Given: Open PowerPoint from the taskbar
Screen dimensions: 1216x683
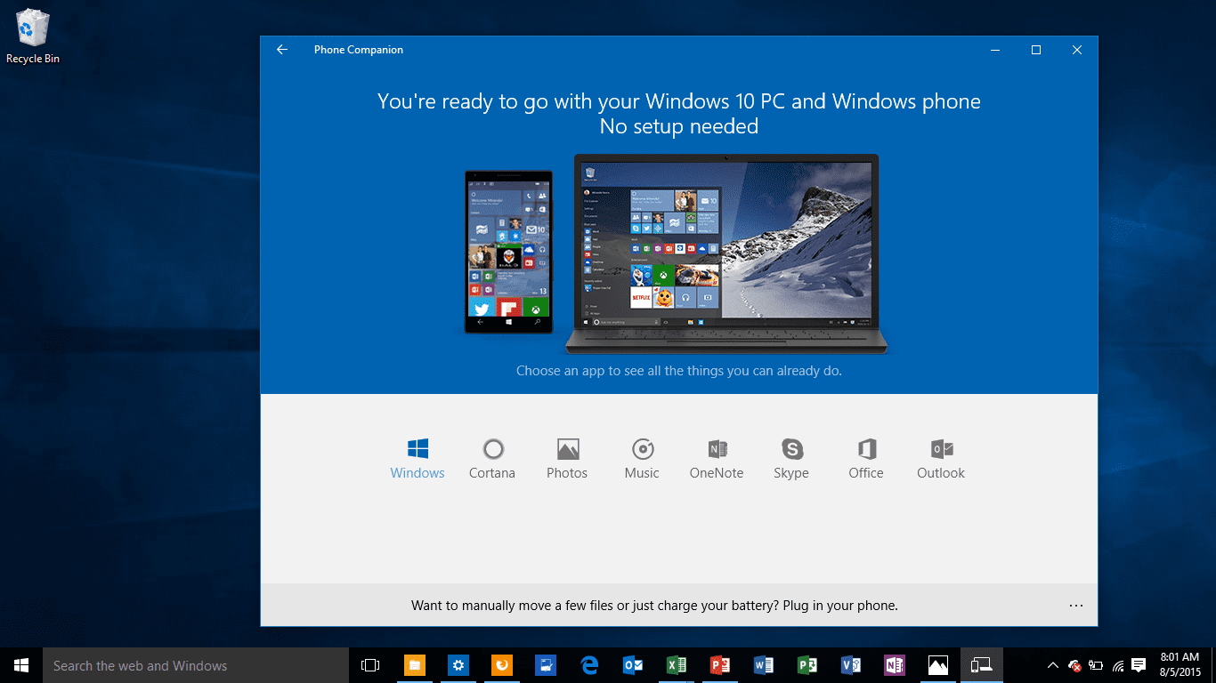Looking at the screenshot, I should tap(720, 665).
